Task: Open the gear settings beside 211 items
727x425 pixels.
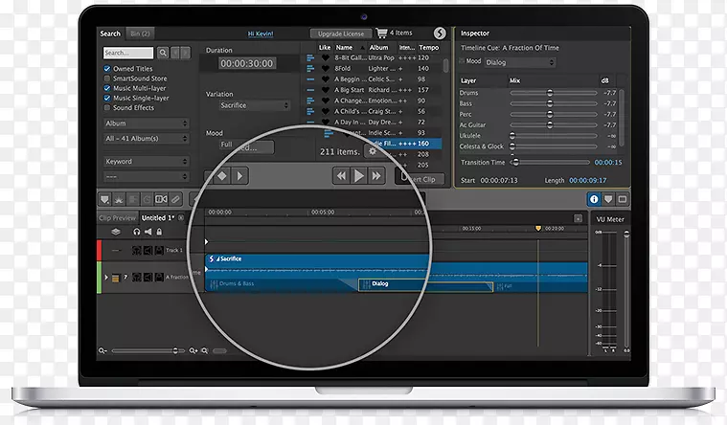Action: point(372,151)
